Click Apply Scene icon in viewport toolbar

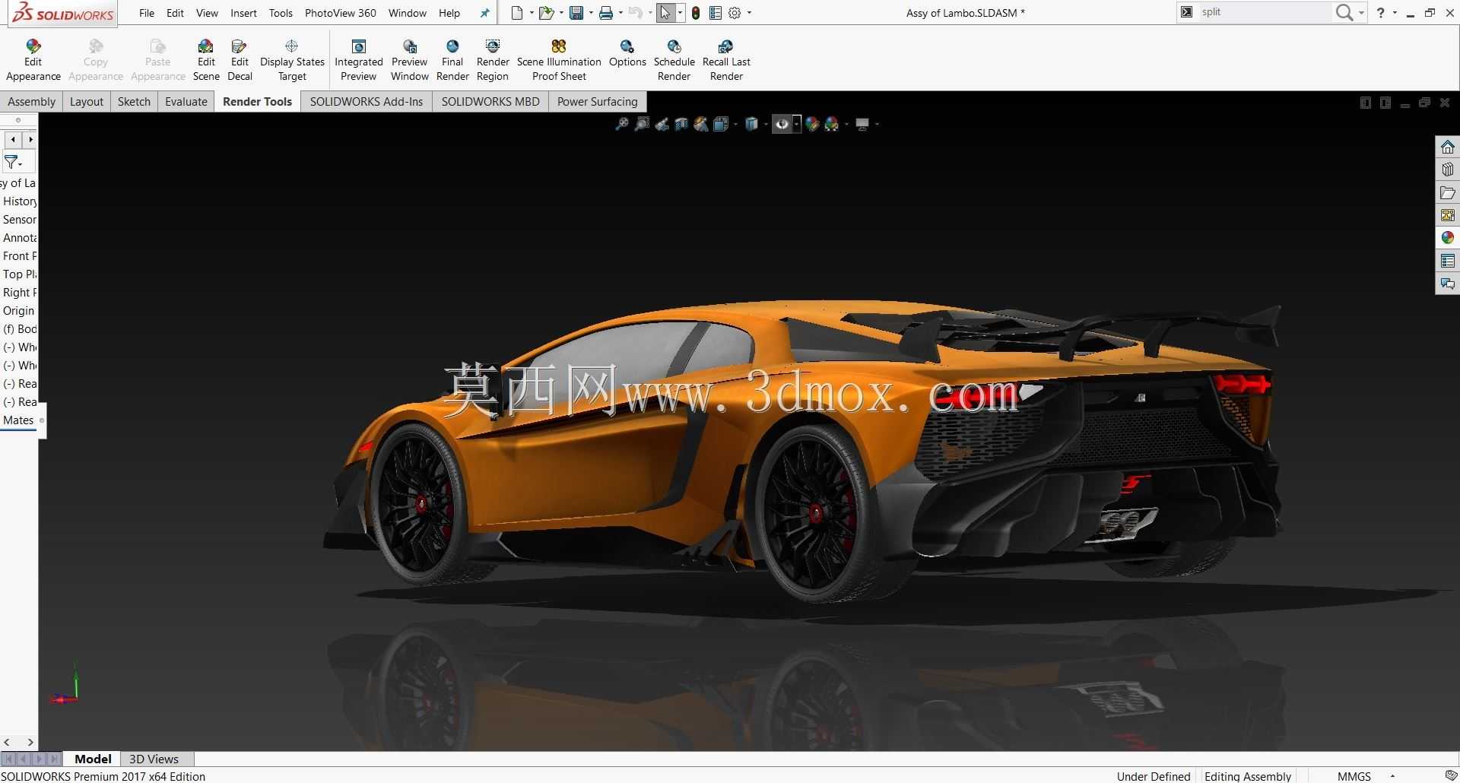tap(832, 124)
